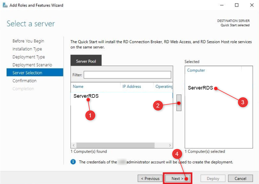Click the wizard icon in the title bar

click(5, 5)
